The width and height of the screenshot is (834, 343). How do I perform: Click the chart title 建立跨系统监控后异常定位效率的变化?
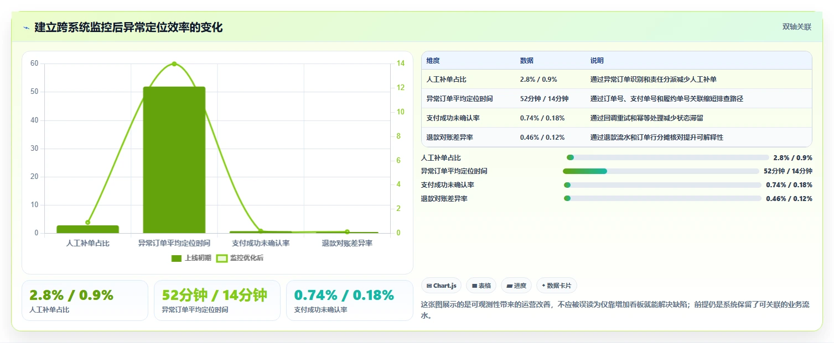pyautogui.click(x=128, y=28)
